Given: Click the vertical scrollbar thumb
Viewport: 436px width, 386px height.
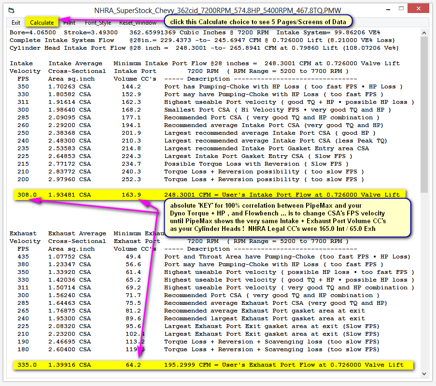Looking at the screenshot, I should tap(424, 114).
